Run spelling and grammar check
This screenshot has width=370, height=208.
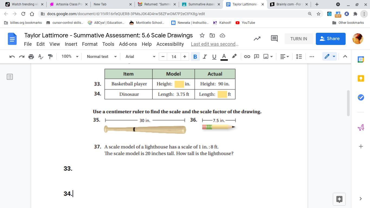[x=41, y=57]
